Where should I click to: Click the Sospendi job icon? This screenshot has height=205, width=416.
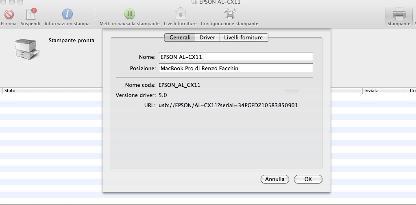pos(31,14)
